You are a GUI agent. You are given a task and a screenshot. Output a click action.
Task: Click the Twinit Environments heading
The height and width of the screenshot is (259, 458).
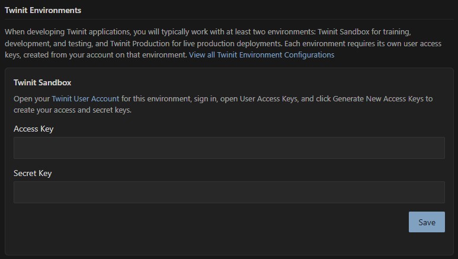point(43,10)
